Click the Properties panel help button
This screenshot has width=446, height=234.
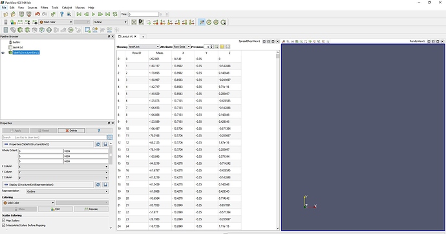click(99, 131)
